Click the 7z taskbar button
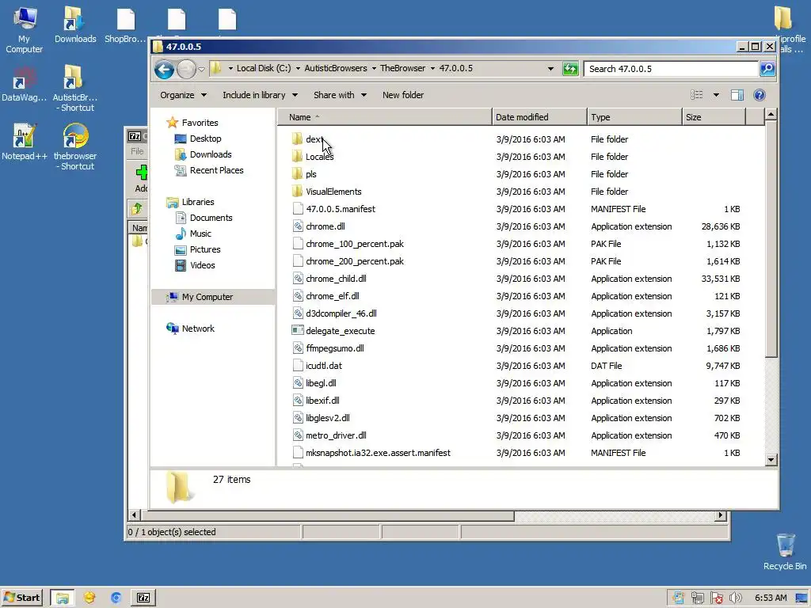 (143, 598)
